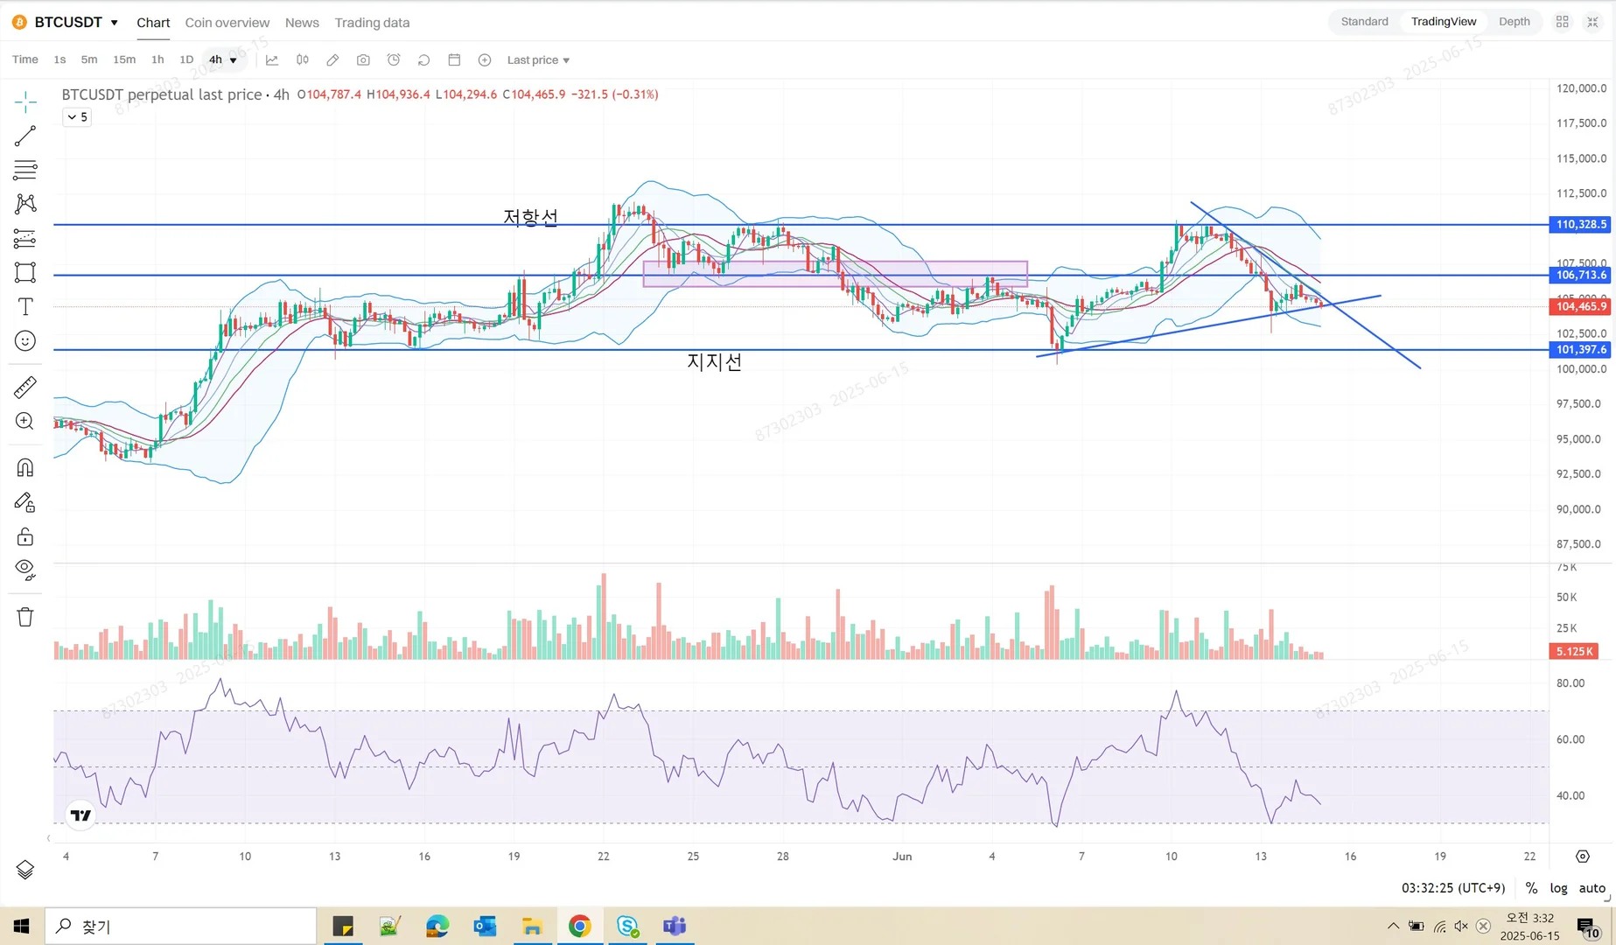
Task: Activate the magnet snap mode
Action: [25, 467]
